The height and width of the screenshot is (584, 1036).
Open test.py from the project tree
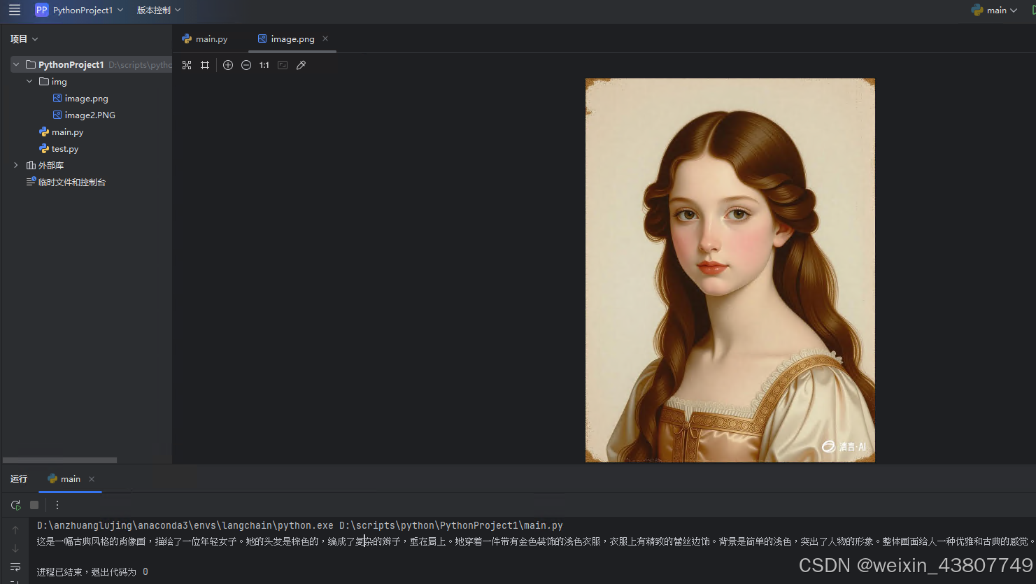pyautogui.click(x=64, y=149)
